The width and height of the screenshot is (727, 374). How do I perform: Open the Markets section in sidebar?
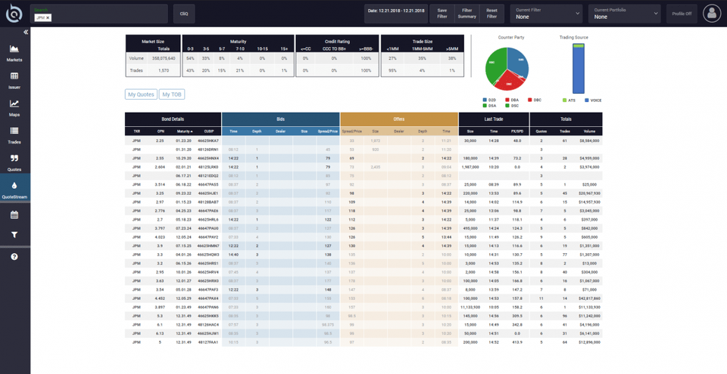click(14, 53)
